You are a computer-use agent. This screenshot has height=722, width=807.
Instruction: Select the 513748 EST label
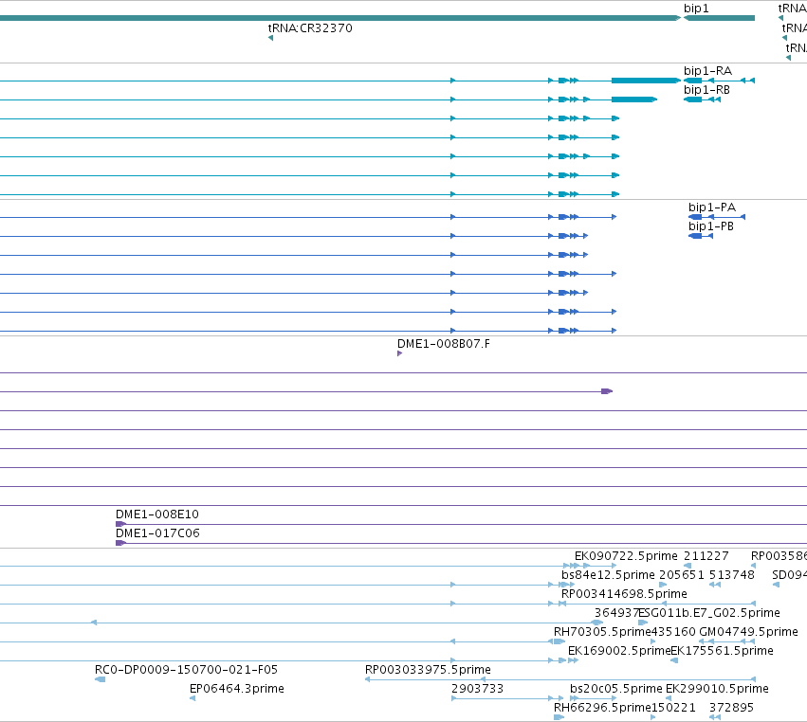click(732, 575)
